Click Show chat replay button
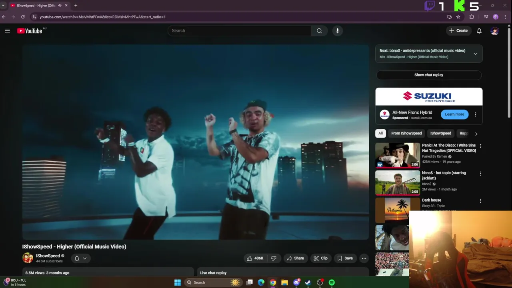Image resolution: width=512 pixels, height=288 pixels. (x=429, y=75)
